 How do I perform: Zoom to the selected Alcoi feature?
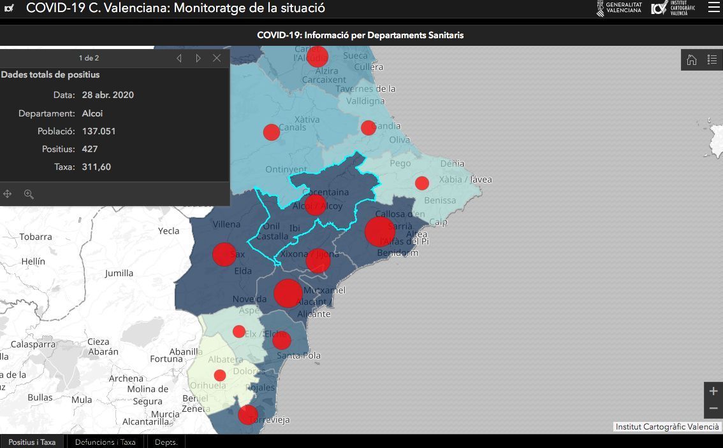(x=29, y=194)
